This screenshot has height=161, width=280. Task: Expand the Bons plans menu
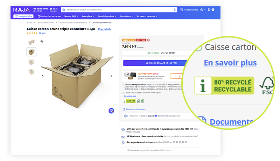point(88,16)
